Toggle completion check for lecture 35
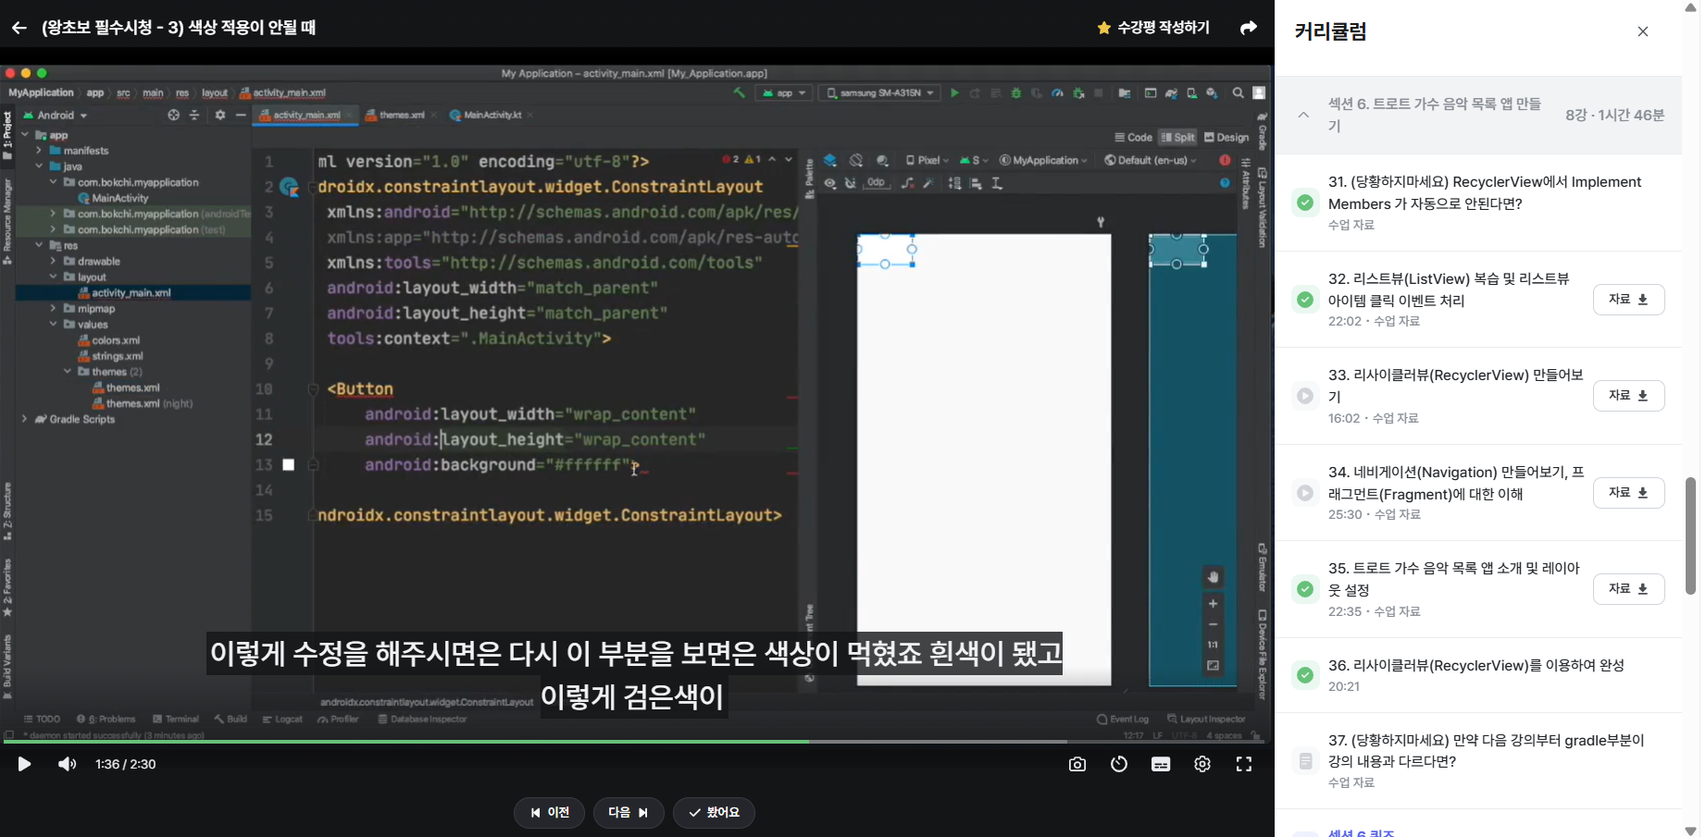1706x837 pixels. pyautogui.click(x=1305, y=589)
